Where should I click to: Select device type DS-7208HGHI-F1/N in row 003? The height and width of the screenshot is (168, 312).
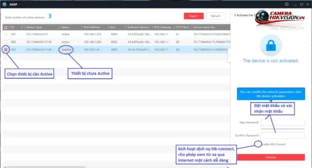39,50
